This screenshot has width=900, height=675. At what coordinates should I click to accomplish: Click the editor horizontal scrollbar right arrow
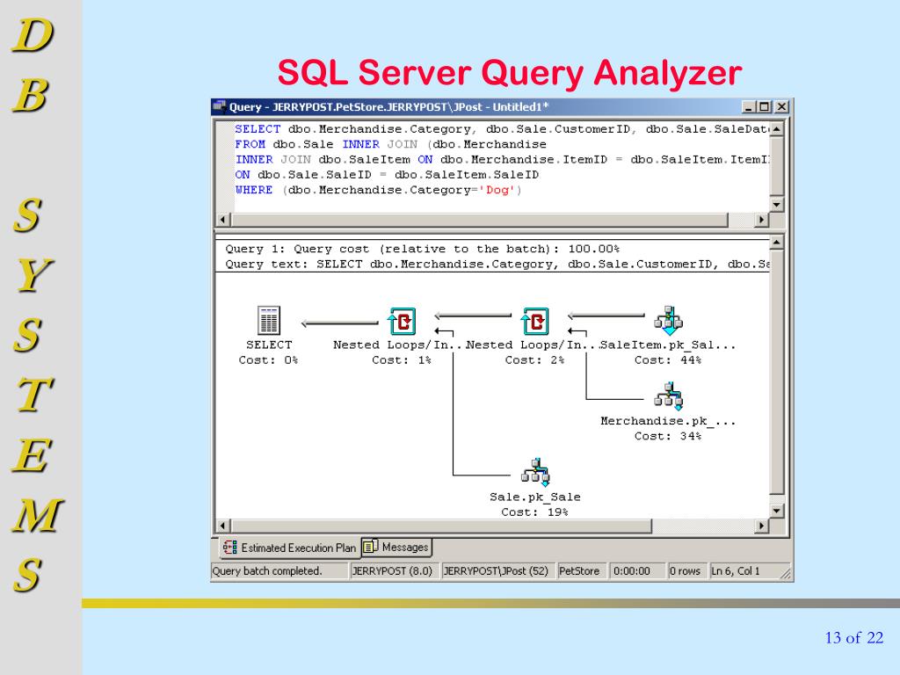(x=762, y=219)
